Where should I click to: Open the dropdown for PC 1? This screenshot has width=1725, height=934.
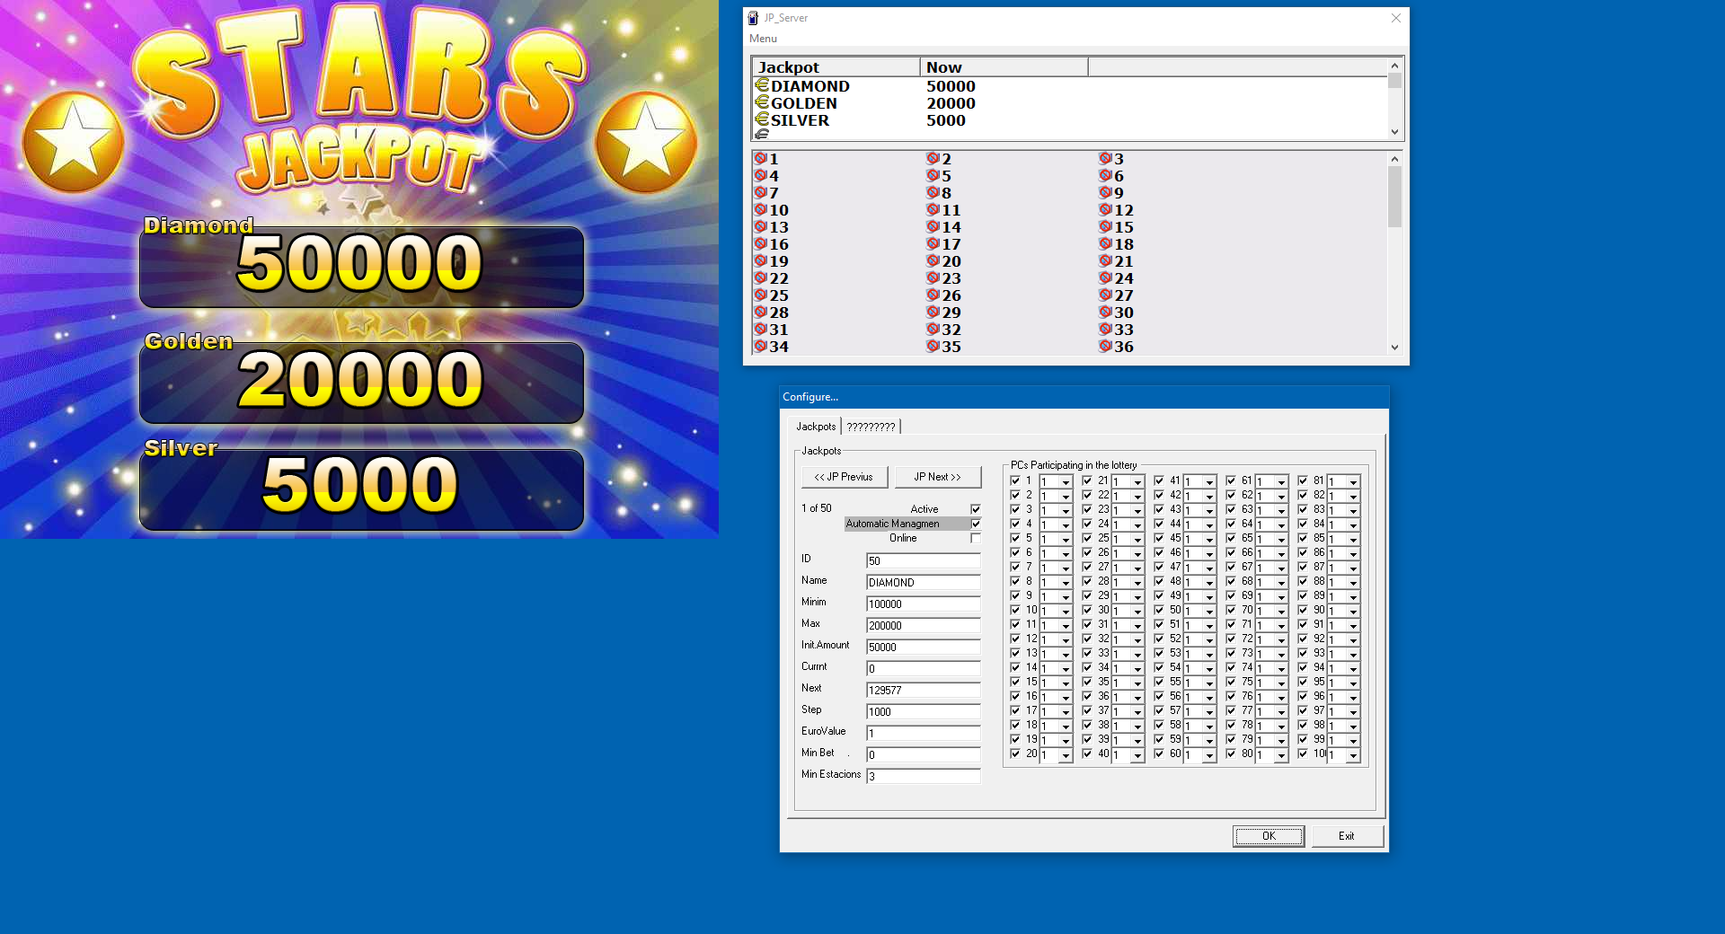(x=1066, y=482)
